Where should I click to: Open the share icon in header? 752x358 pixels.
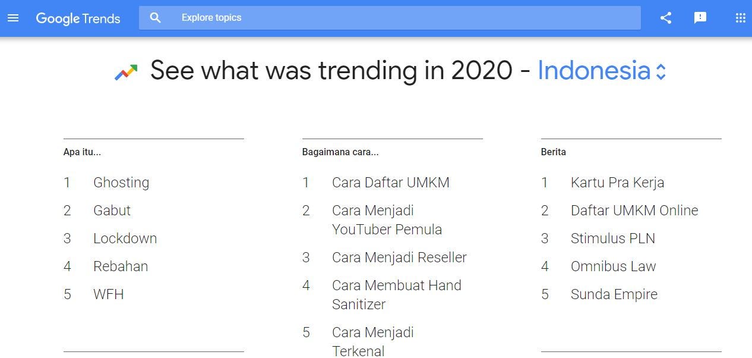(x=666, y=18)
